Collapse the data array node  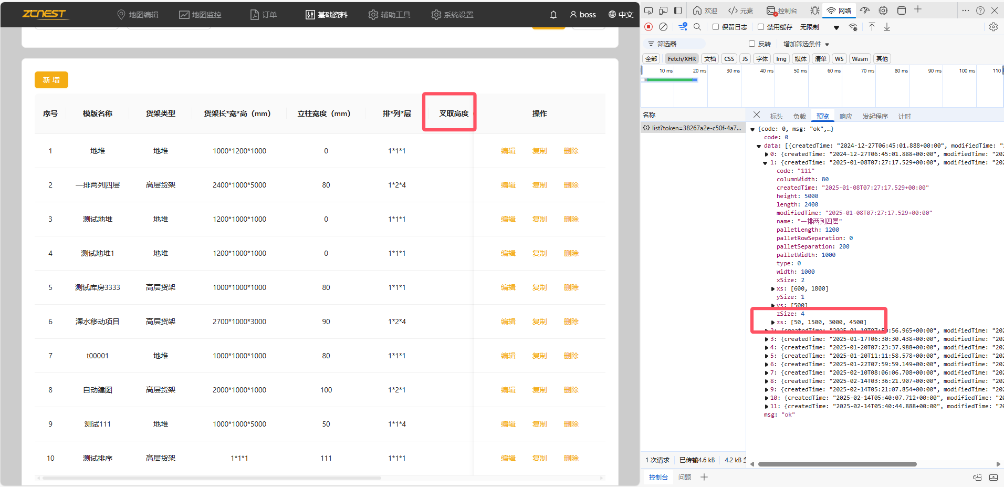(759, 146)
